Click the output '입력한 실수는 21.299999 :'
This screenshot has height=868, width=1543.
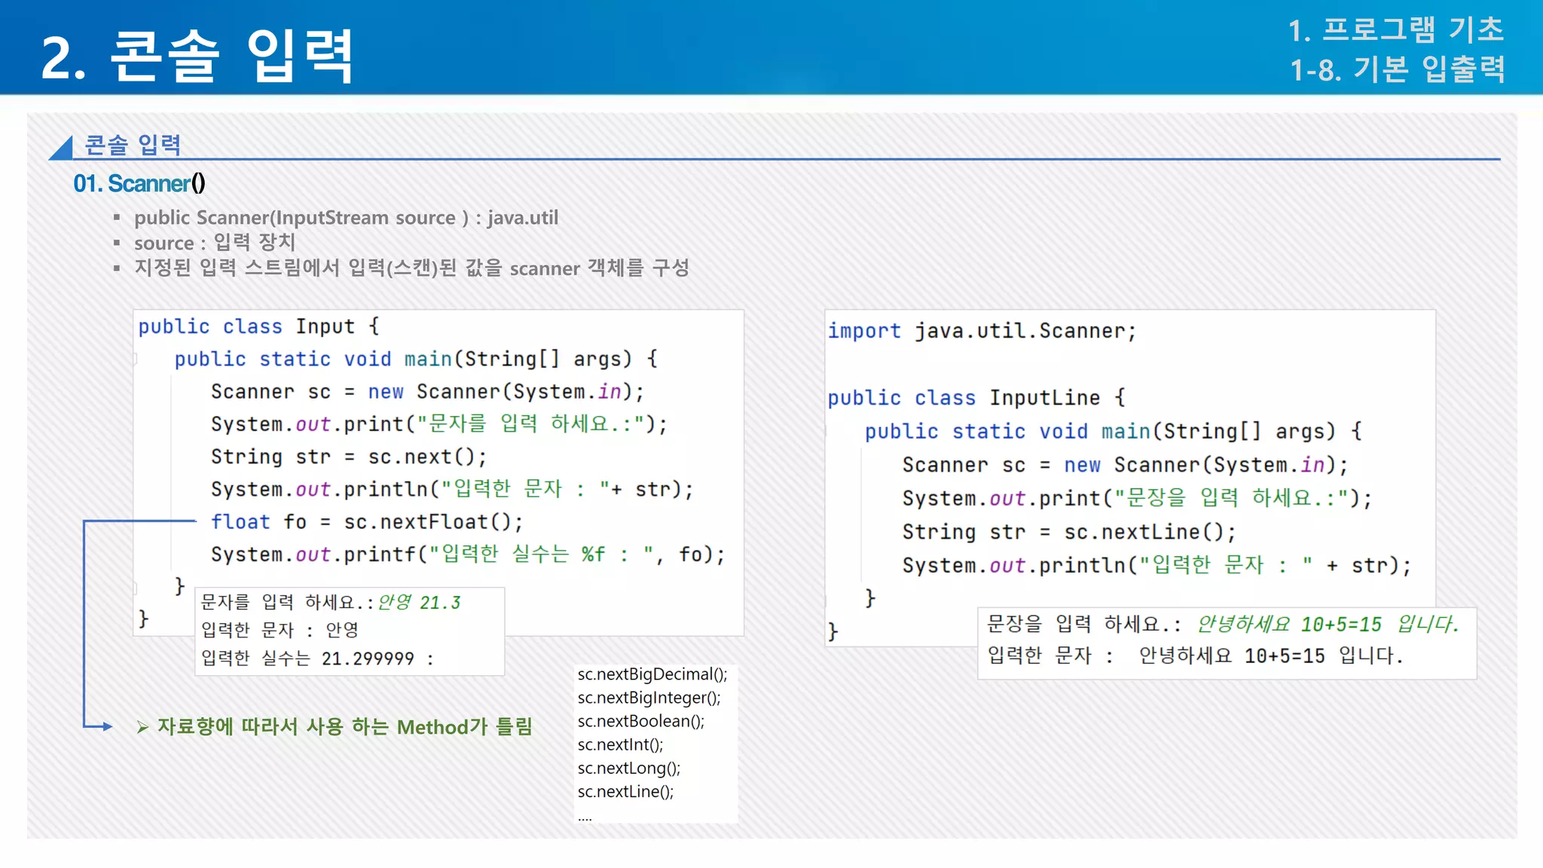(x=317, y=659)
